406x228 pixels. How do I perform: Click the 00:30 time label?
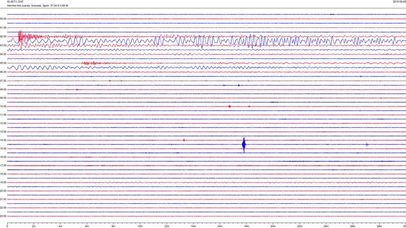[3, 19]
